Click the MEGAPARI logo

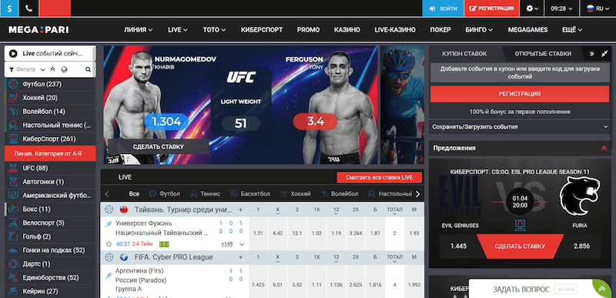[38, 30]
